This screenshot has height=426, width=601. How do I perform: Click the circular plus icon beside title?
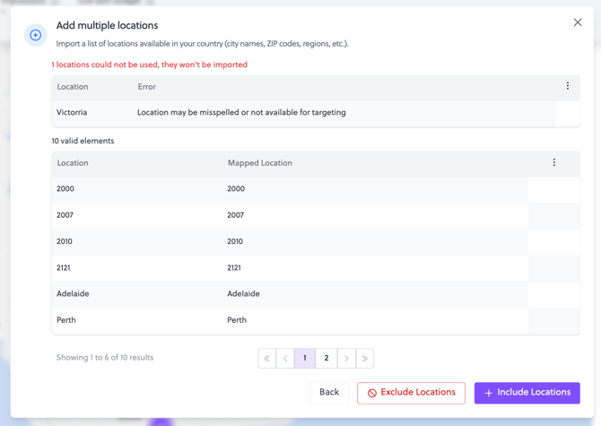tap(36, 35)
